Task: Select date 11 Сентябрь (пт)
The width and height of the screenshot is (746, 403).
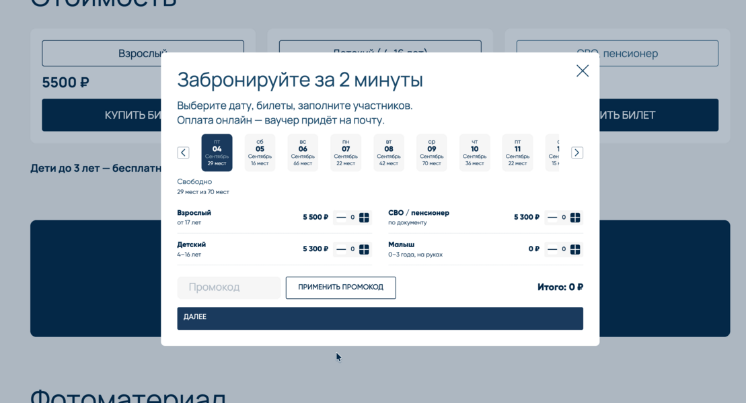Action: 518,152
